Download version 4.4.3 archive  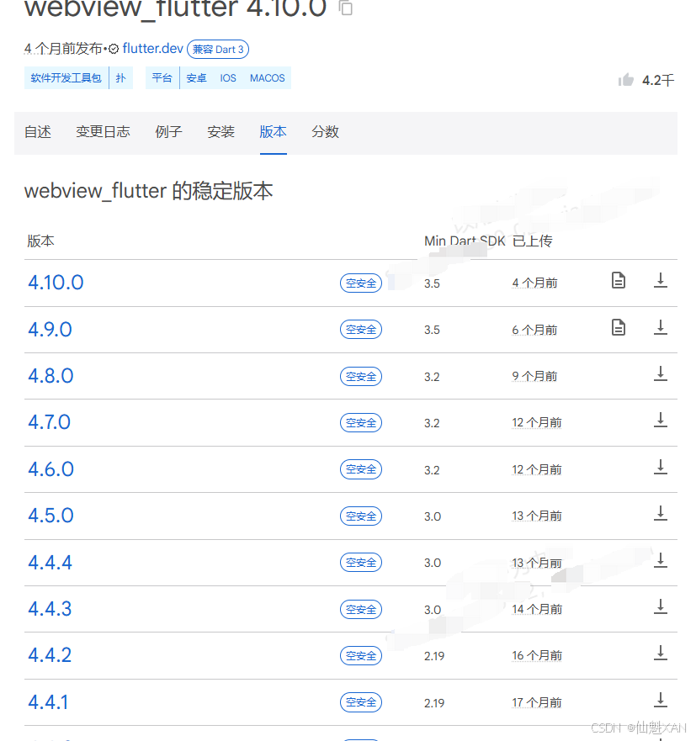point(661,606)
